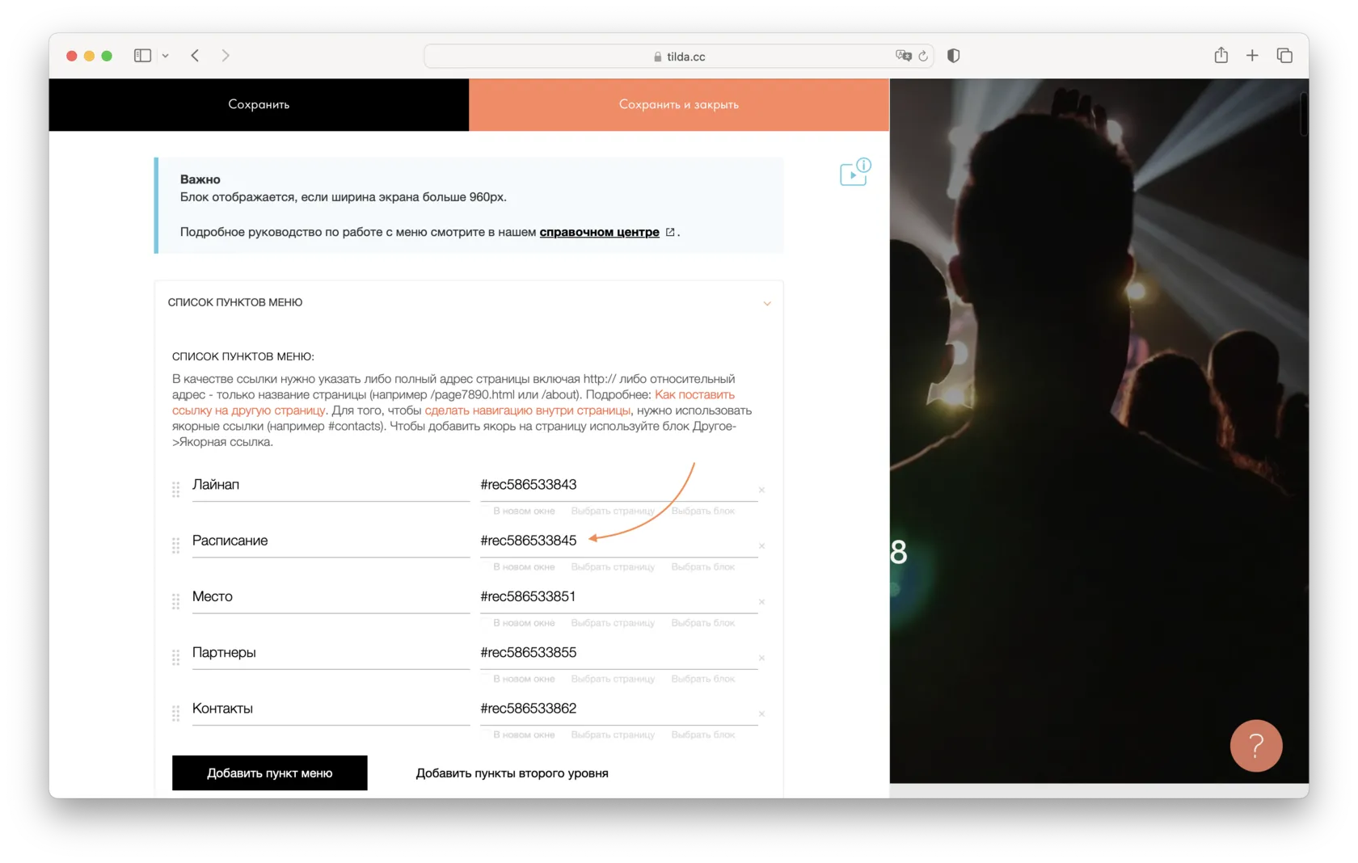Click the Сохранить и закрыть button
1358x863 pixels.
tap(679, 104)
